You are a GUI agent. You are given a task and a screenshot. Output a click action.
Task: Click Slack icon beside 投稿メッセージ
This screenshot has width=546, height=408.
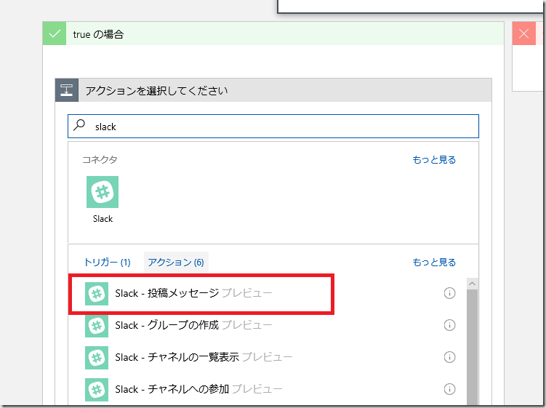[x=97, y=293]
